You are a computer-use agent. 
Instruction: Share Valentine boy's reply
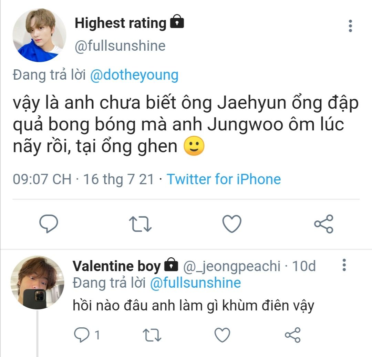pos(293,335)
